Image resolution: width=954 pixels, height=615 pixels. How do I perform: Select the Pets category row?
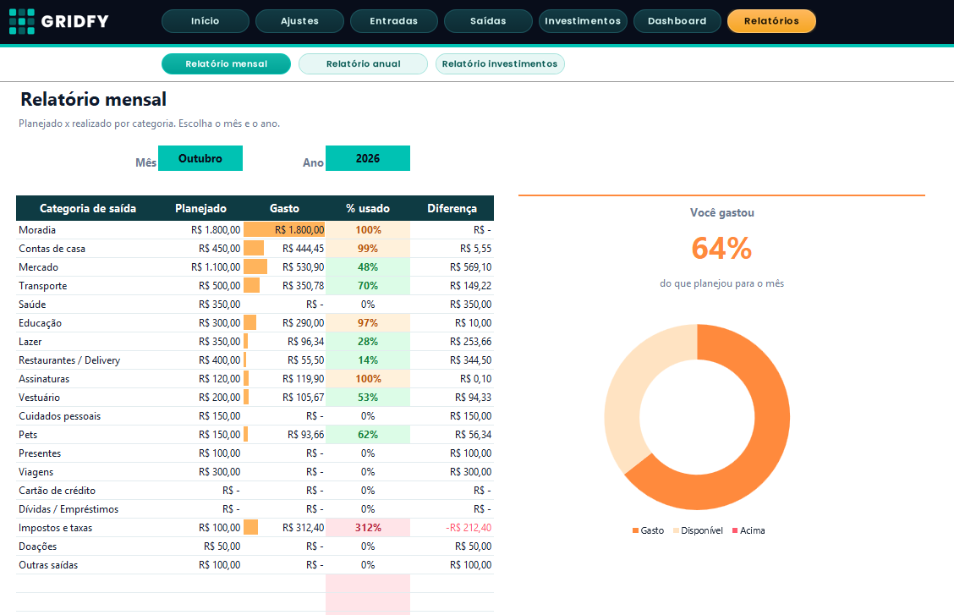click(255, 435)
